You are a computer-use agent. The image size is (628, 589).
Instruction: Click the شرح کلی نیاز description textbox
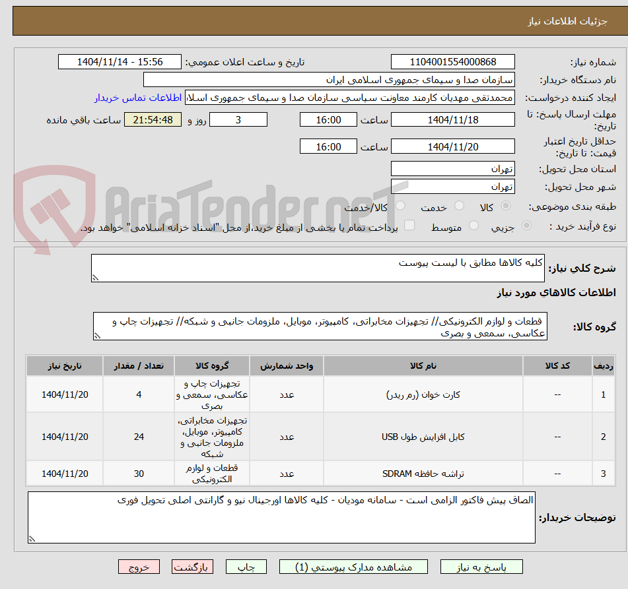[318, 268]
